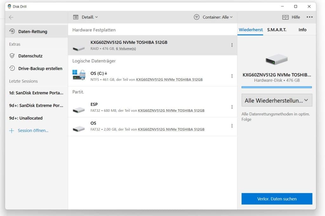
Task: Click the Logische Datenträger section header
Action: (94, 61)
